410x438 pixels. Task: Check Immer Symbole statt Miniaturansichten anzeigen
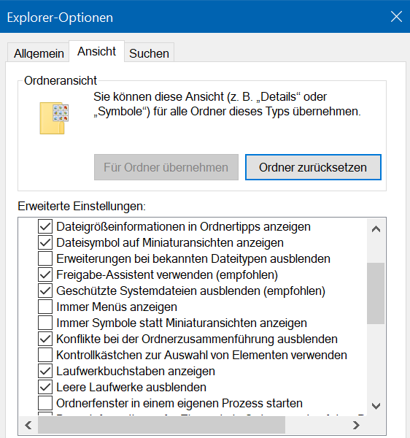click(45, 323)
